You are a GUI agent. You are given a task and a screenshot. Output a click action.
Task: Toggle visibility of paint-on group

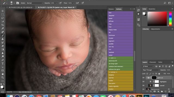[x=143, y=78]
